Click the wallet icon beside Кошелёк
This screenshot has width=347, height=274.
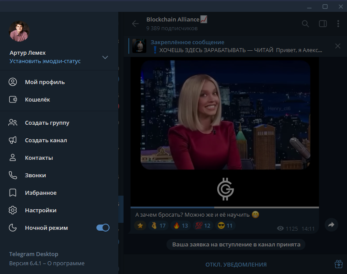point(13,99)
